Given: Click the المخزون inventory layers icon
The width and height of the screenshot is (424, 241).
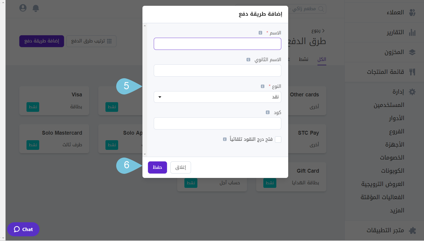Looking at the screenshot, I should pos(412,52).
